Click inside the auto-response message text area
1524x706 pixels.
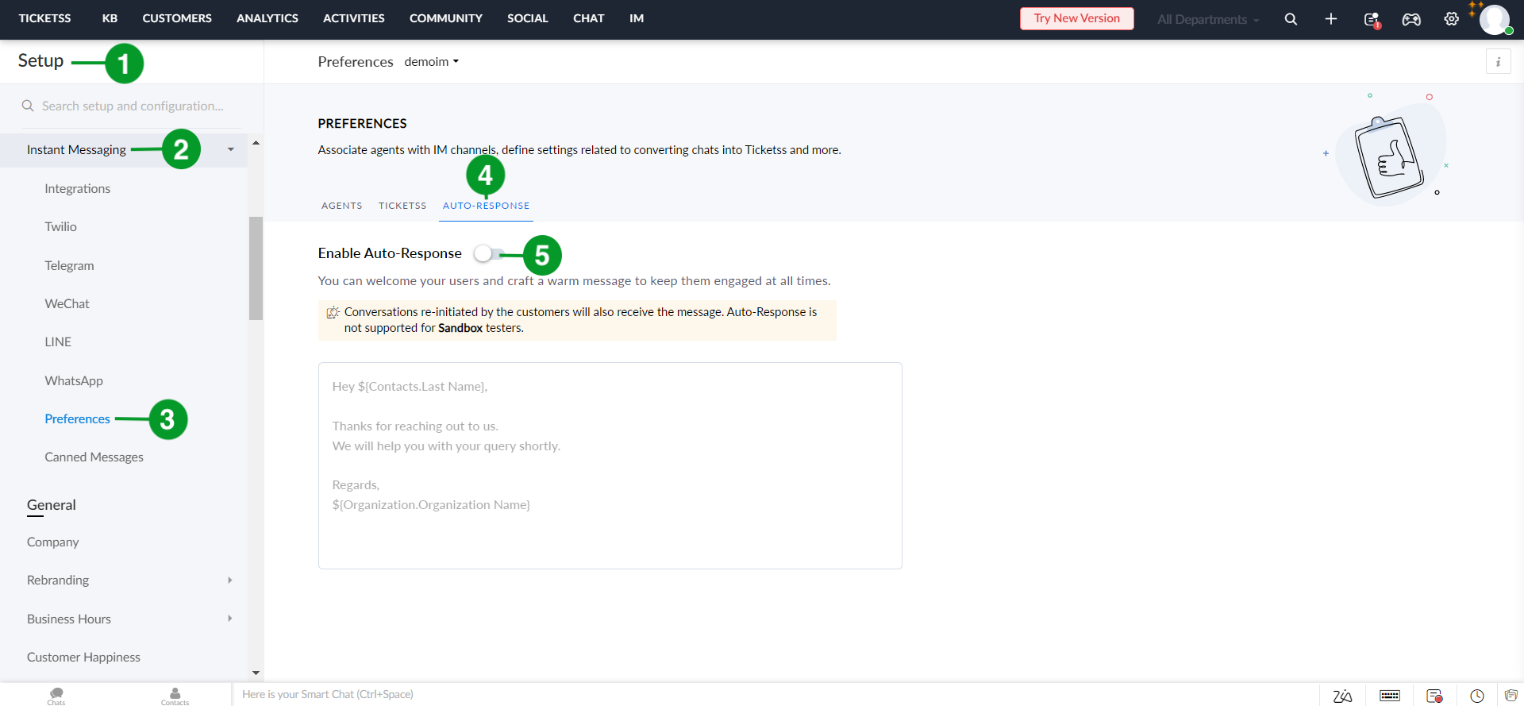coord(610,465)
